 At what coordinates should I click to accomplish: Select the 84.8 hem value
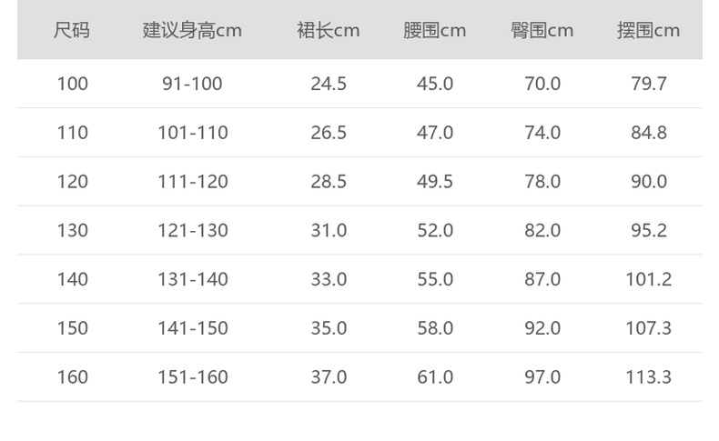(x=649, y=133)
